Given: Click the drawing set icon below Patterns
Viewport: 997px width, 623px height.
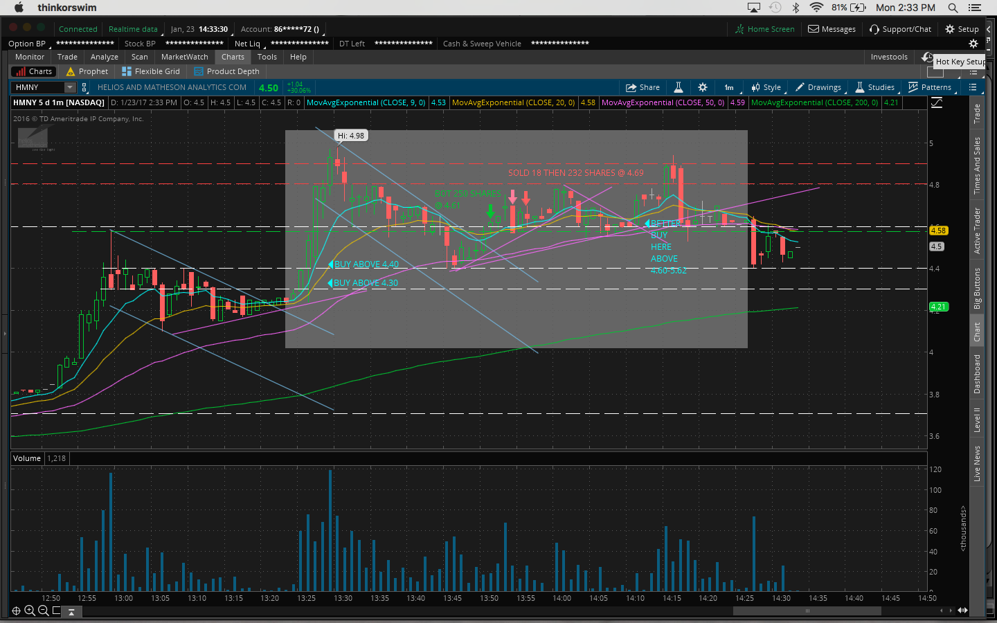Looking at the screenshot, I should [x=937, y=102].
